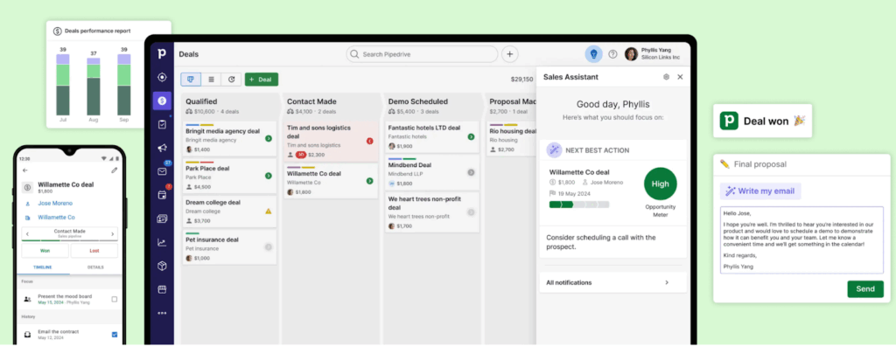Switch to pipeline board view
Viewport: 896px width, 347px height.
tap(191, 80)
